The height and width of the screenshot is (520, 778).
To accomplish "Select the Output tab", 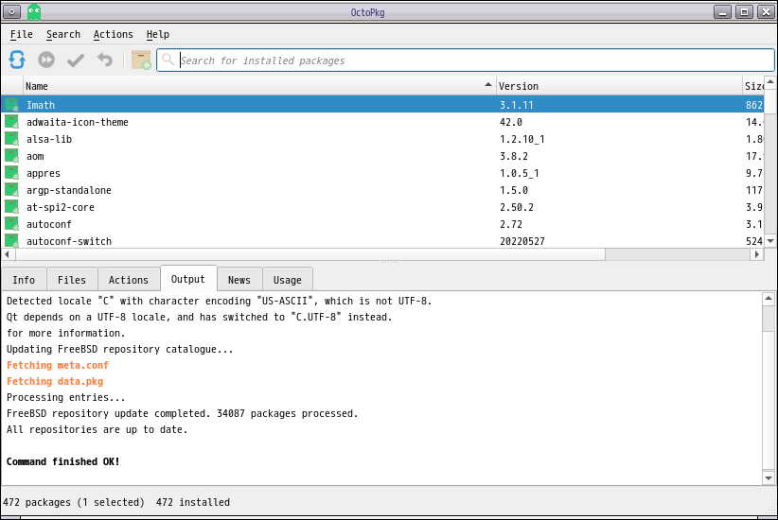I will coord(188,279).
